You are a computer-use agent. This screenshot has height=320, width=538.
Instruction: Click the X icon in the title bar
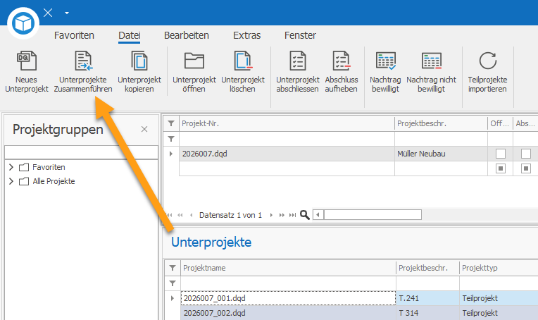pyautogui.click(x=48, y=13)
